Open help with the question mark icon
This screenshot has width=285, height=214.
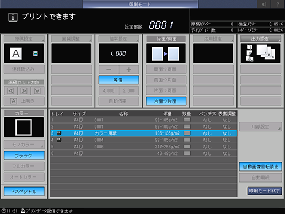pyautogui.click(x=278, y=4)
